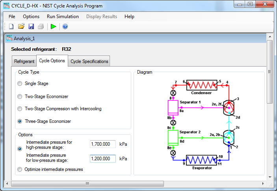
Task: Minimize the CYCLE_D-HX window
Action: (240, 4)
